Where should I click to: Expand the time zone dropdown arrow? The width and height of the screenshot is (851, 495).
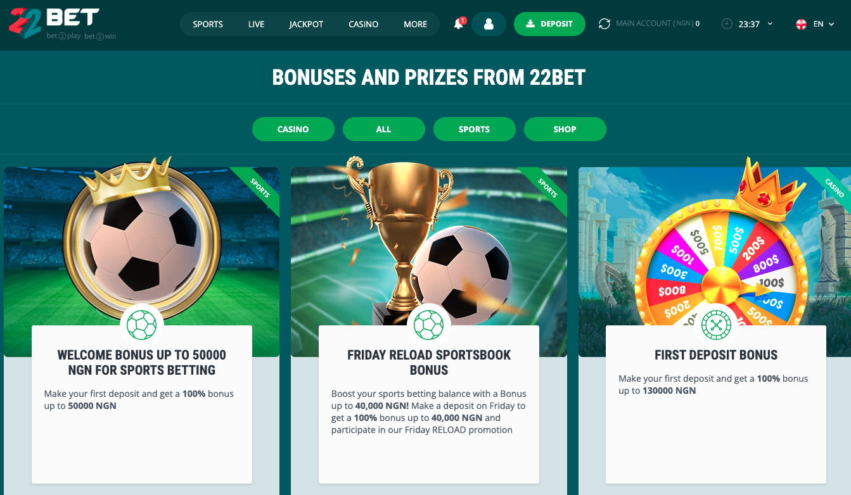click(x=770, y=24)
